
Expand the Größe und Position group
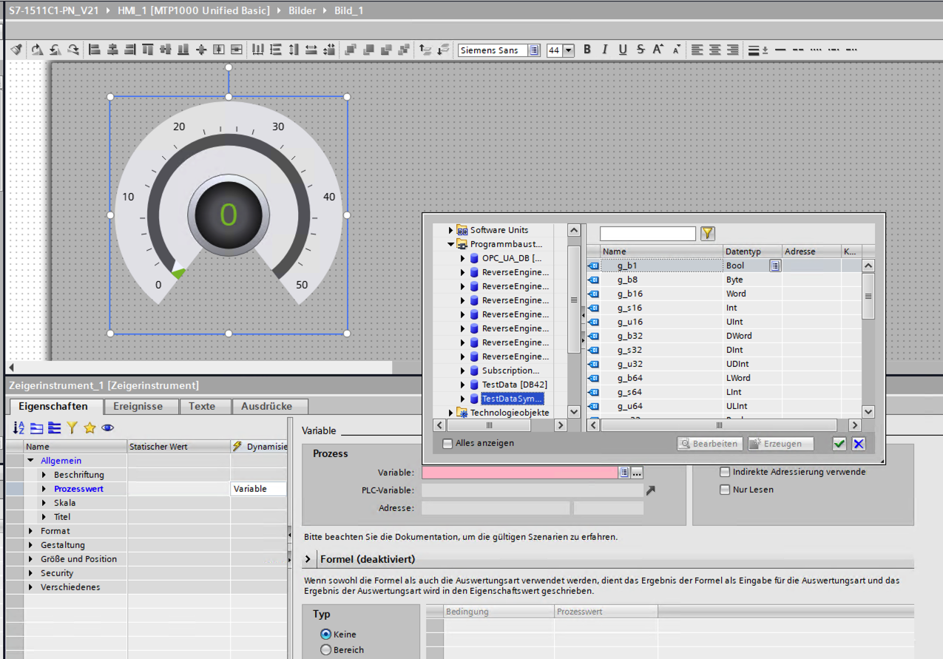click(31, 559)
